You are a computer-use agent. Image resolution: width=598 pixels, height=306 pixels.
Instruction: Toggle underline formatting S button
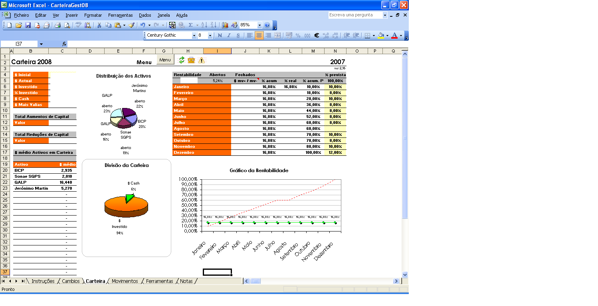pyautogui.click(x=238, y=35)
